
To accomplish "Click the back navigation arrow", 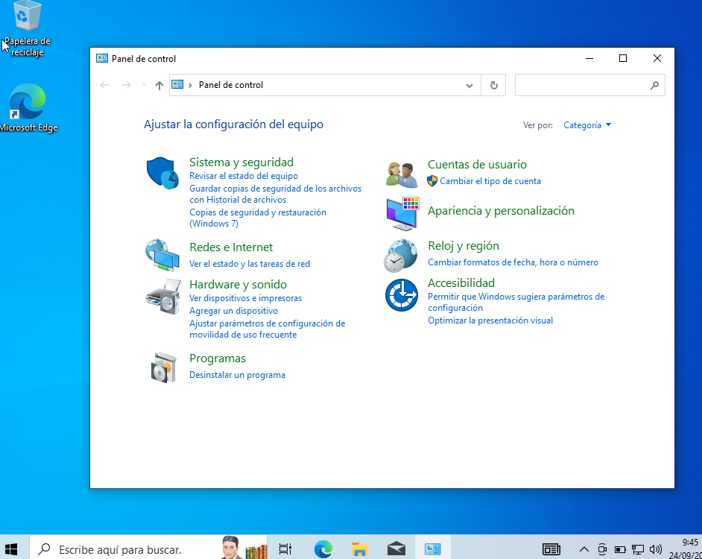I will [104, 85].
